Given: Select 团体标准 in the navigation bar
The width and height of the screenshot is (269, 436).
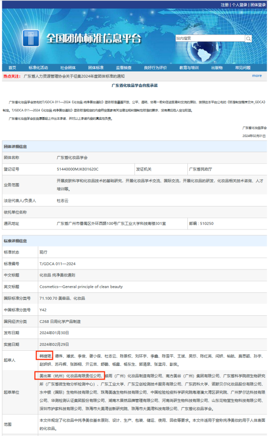Looking at the screenshot, I should 95,68.
